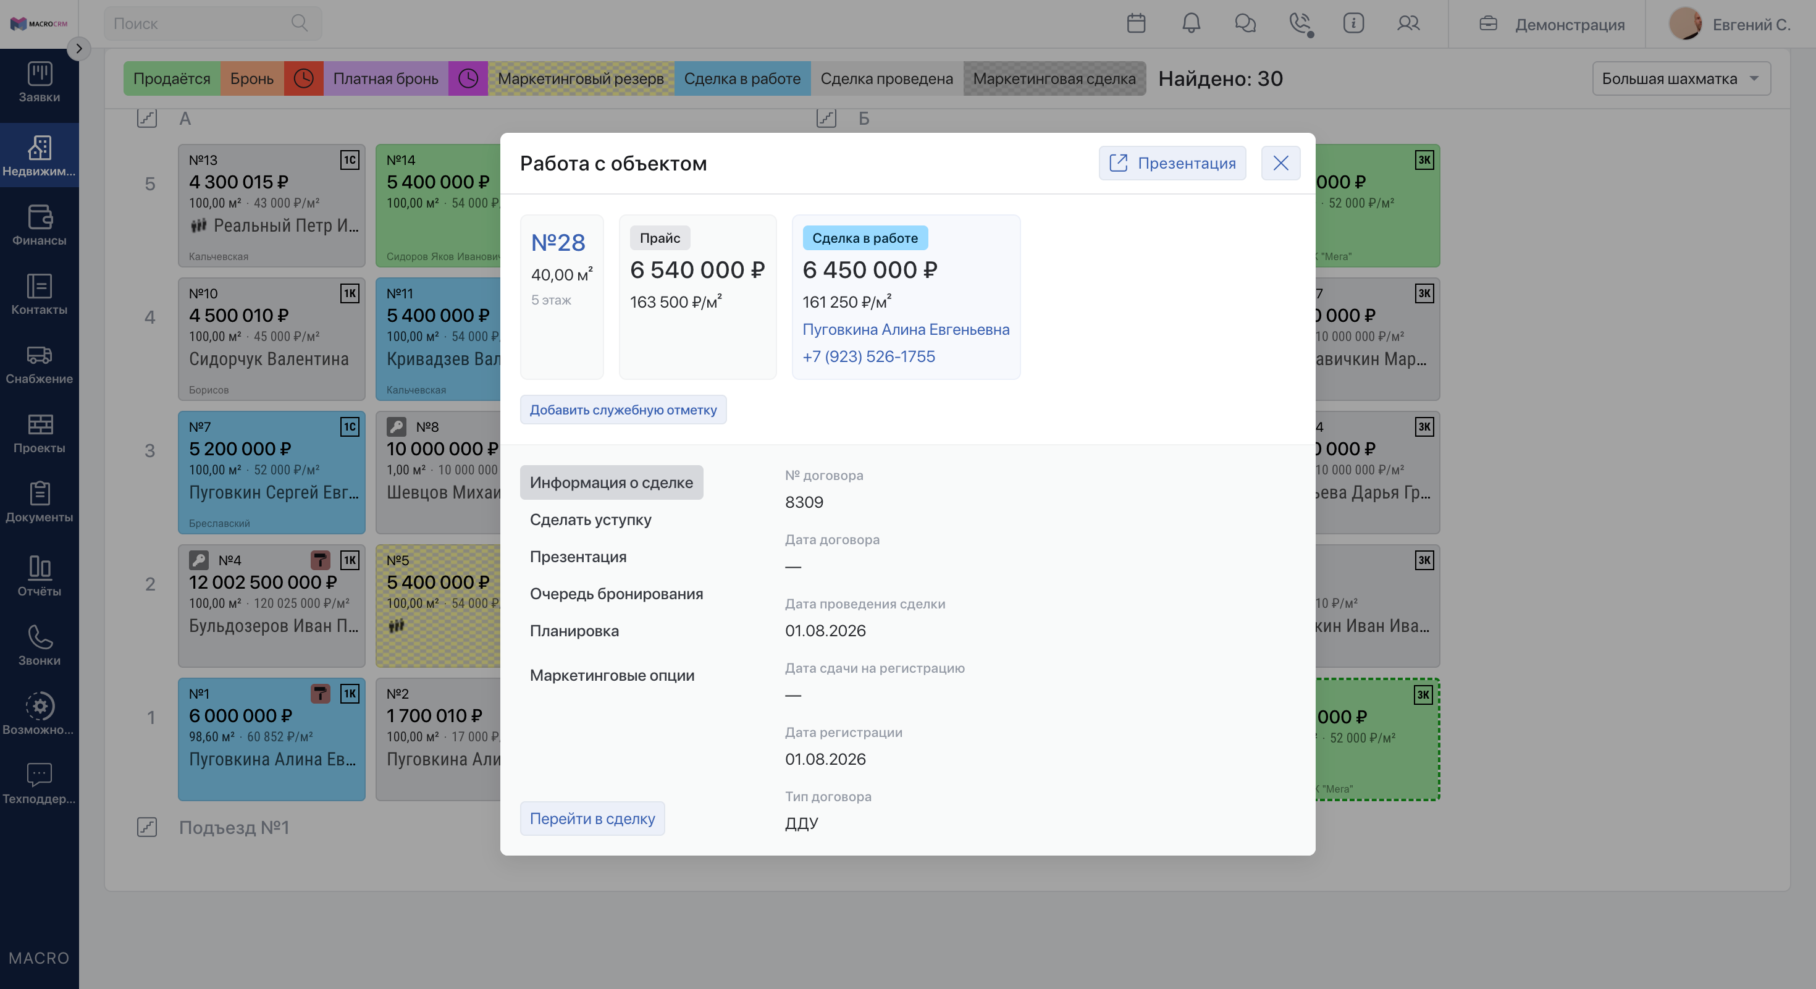Open the Демонстрация workspace selector
The image size is (1816, 989).
(1552, 24)
